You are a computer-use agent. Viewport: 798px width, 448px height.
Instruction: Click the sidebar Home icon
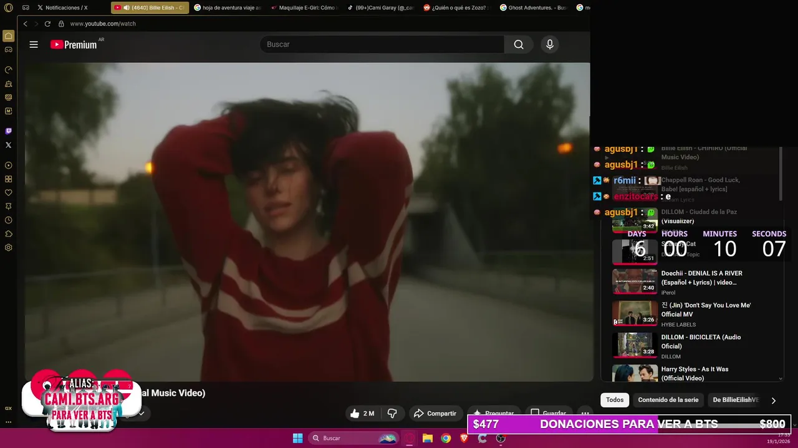pyautogui.click(x=8, y=36)
